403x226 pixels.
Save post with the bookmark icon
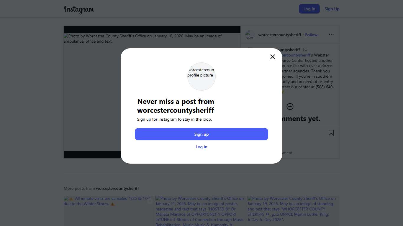[331, 133]
